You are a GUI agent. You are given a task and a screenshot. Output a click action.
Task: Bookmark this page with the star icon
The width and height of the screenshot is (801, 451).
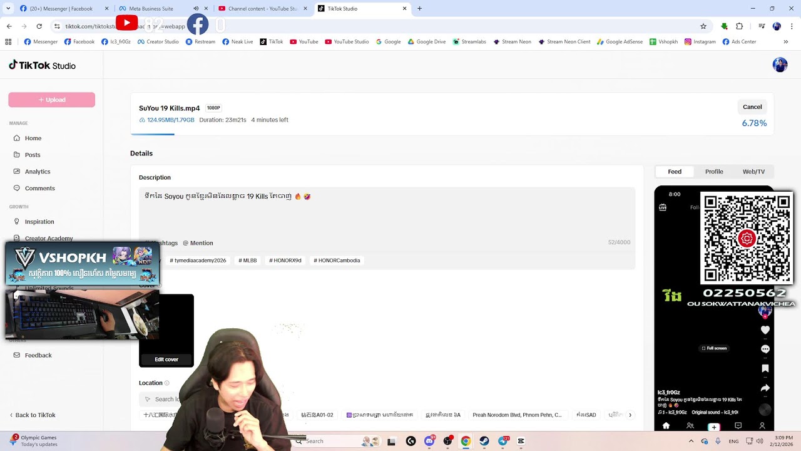(x=703, y=26)
